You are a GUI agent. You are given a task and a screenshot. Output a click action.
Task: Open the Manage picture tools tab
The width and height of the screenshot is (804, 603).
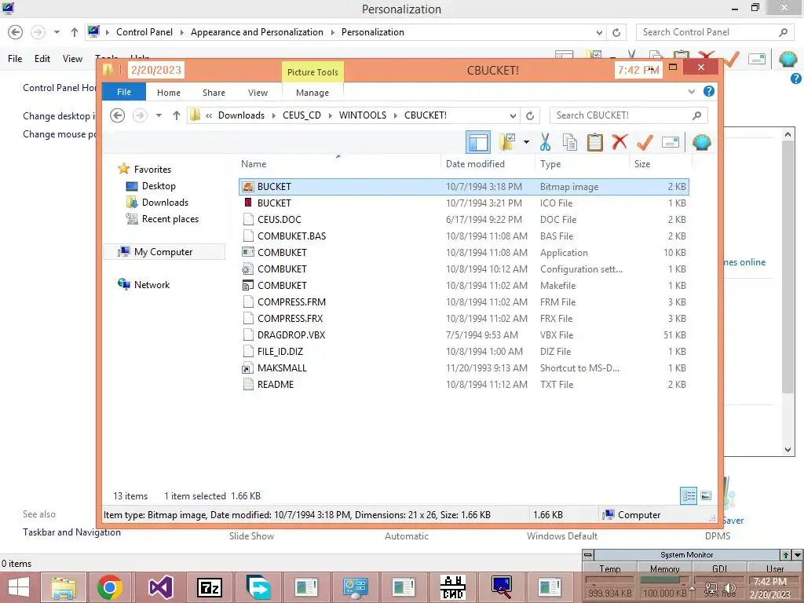312,93
